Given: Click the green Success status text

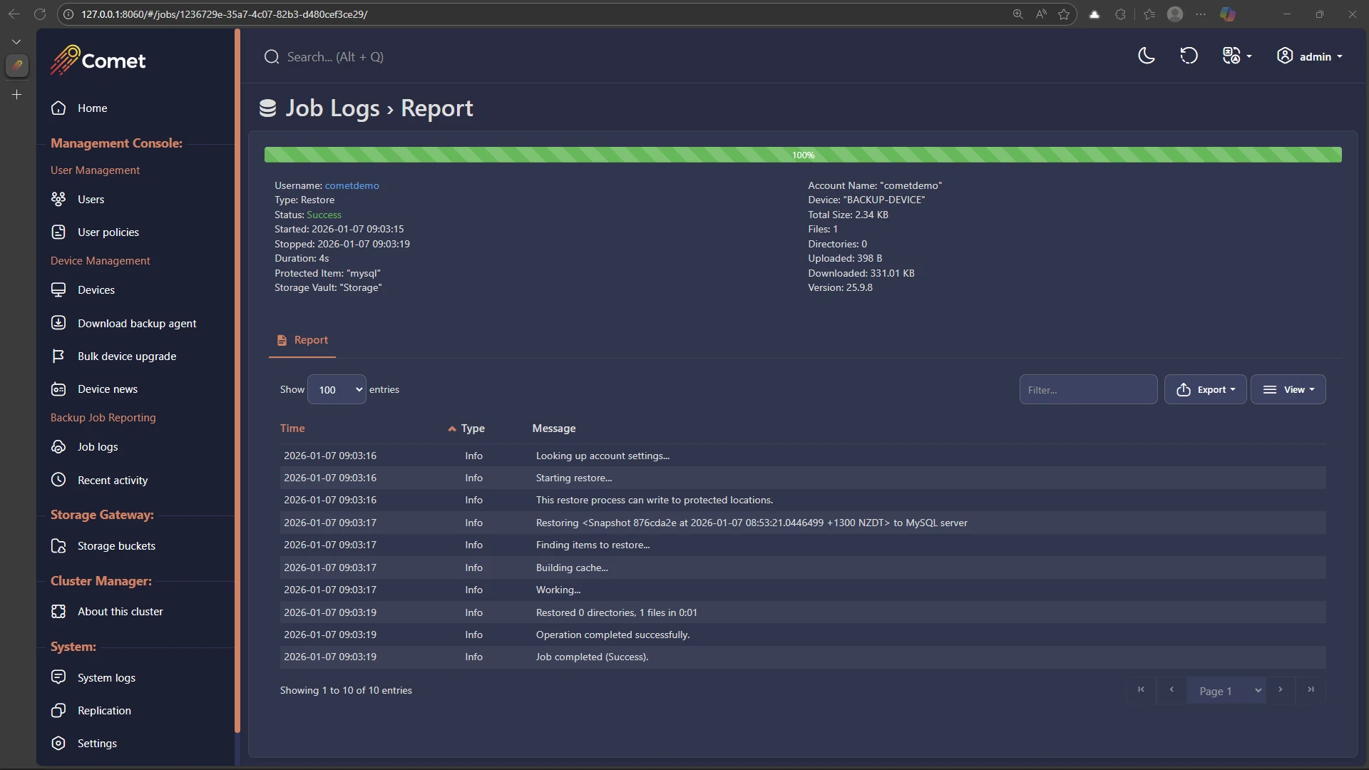Looking at the screenshot, I should tap(324, 215).
